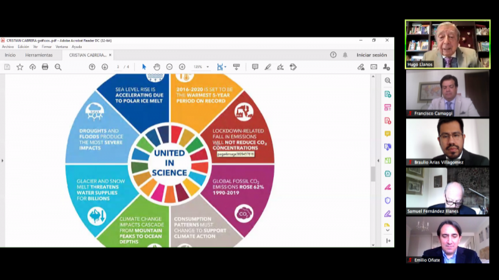This screenshot has width=499, height=280.
Task: Click the stamp tool icon
Action: [293, 67]
